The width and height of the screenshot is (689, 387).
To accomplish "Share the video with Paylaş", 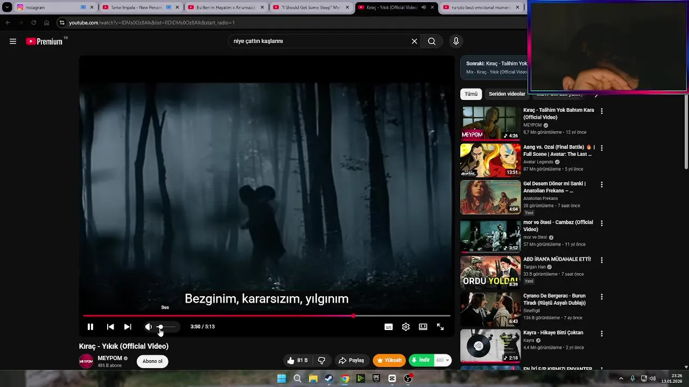I will click(x=351, y=360).
